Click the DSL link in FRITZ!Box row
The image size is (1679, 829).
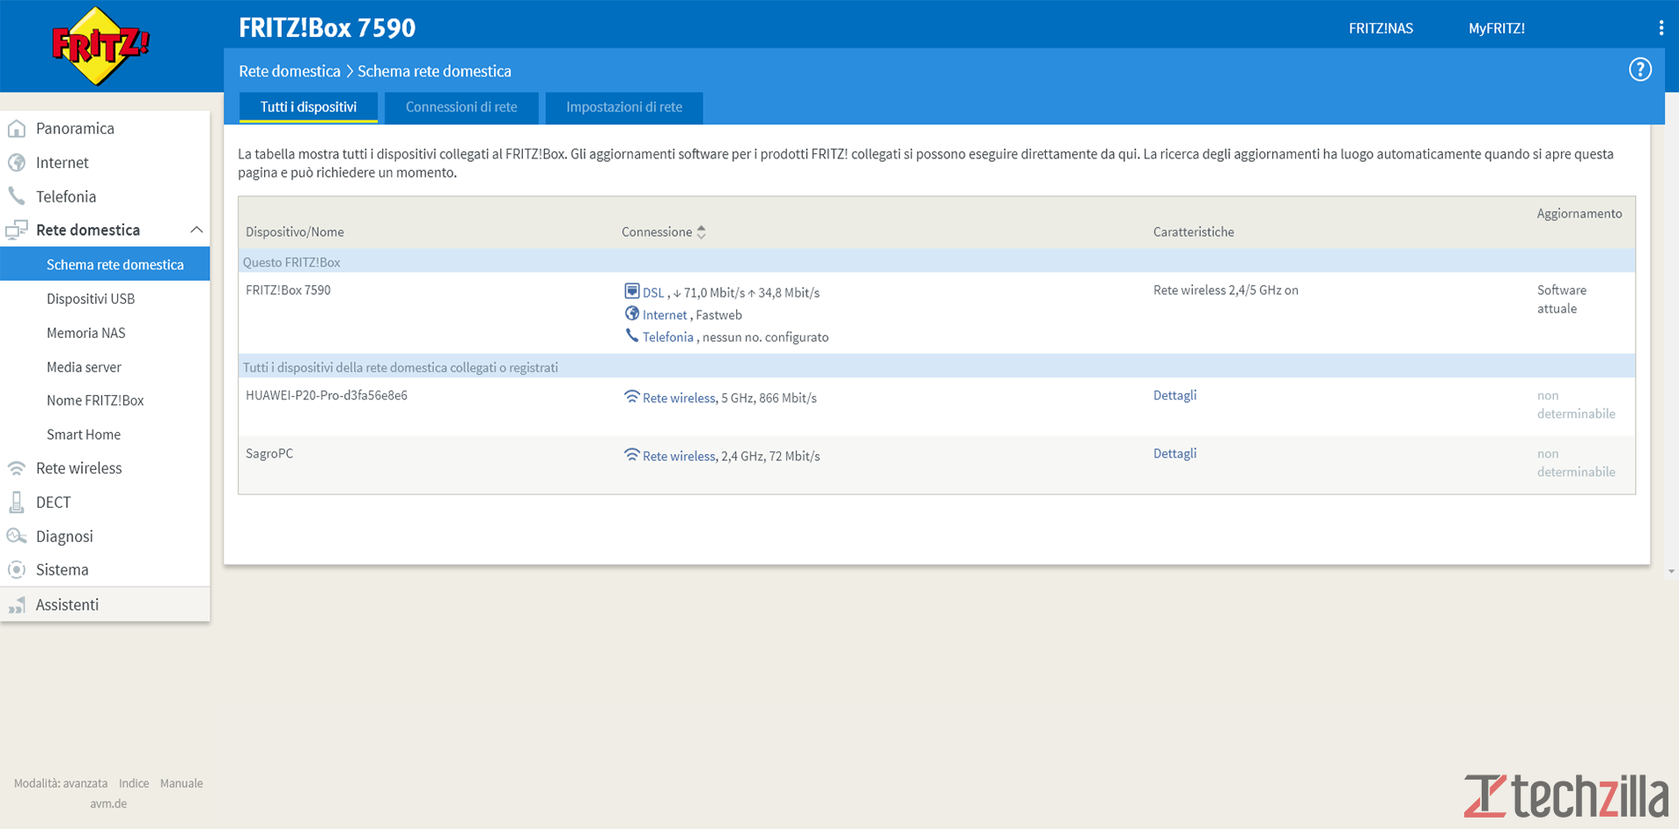653,293
